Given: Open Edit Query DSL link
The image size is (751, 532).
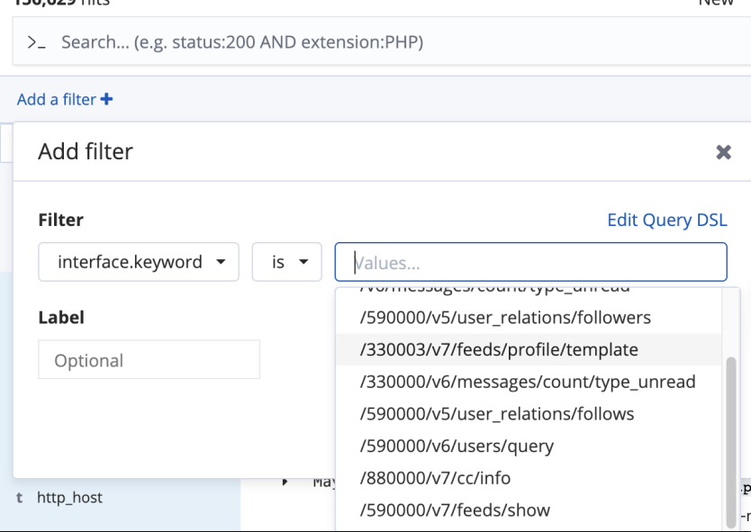Looking at the screenshot, I should (666, 221).
